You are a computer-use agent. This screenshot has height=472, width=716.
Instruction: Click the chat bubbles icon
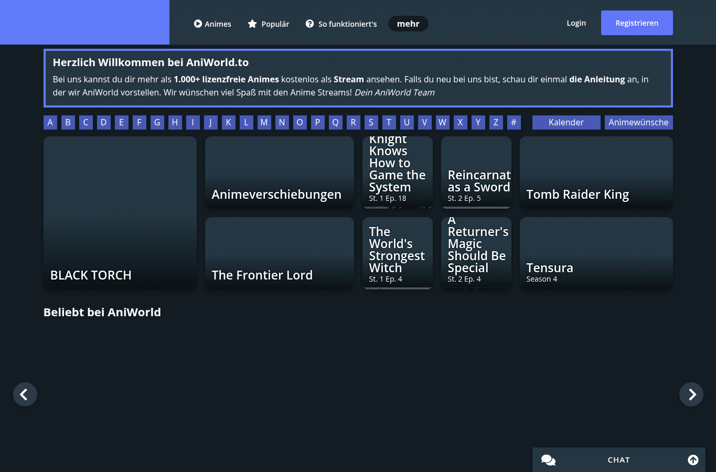coord(548,460)
